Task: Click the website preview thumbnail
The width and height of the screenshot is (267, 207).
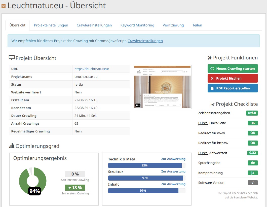Action: point(162,87)
